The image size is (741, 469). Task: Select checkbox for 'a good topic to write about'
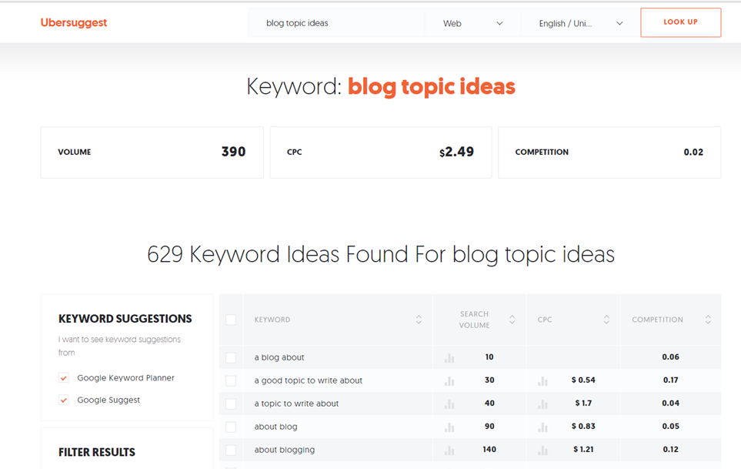231,381
